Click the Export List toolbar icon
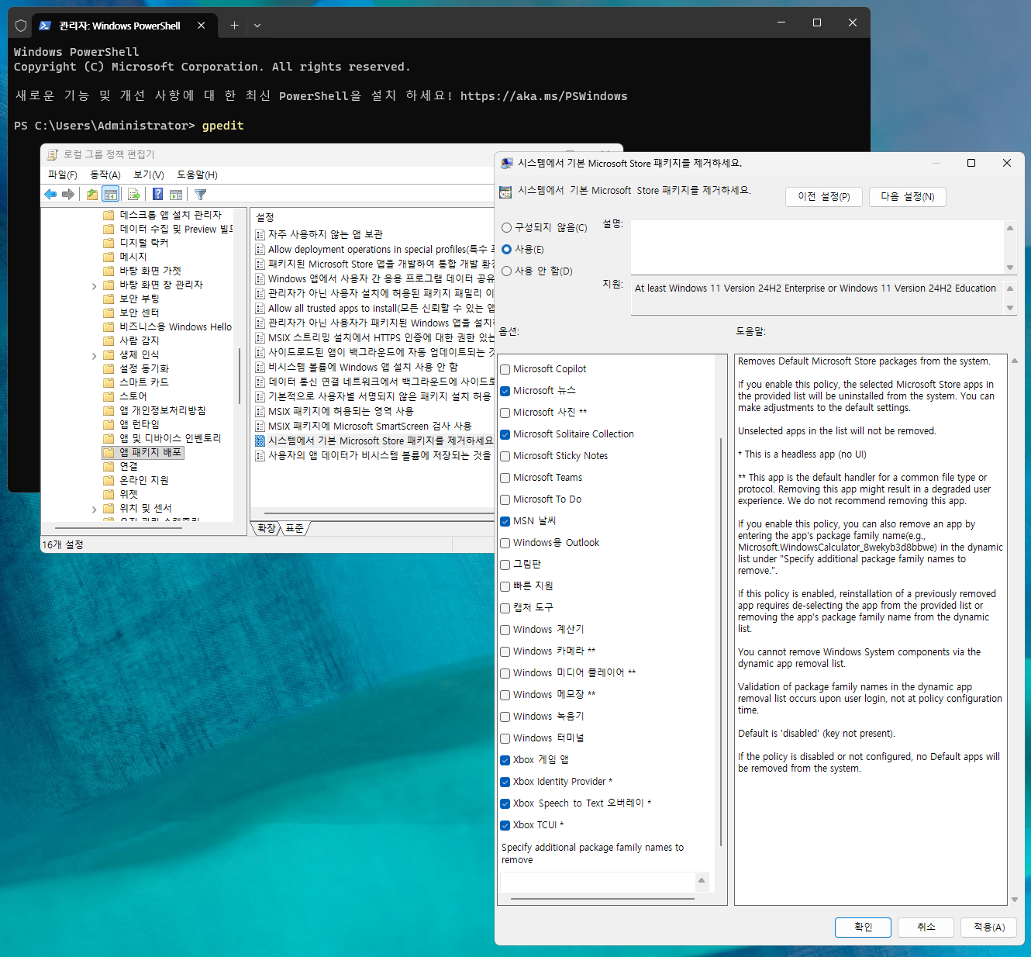The image size is (1031, 957). pyautogui.click(x=134, y=195)
